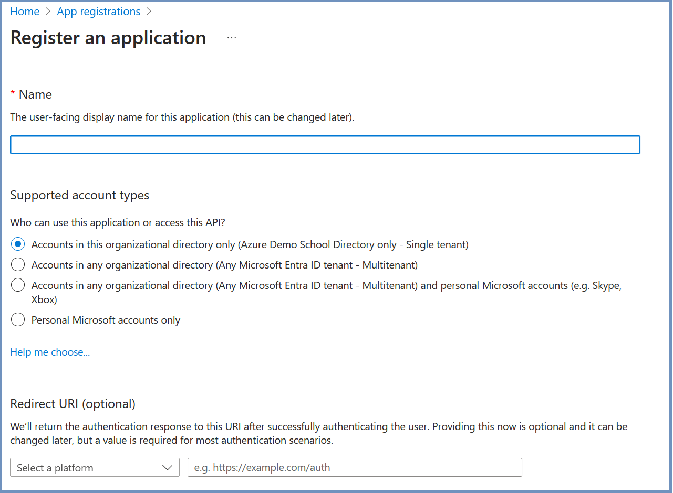The width and height of the screenshot is (673, 493).
Task: Open the ellipsis menu beside Register an application
Action: pyautogui.click(x=232, y=38)
